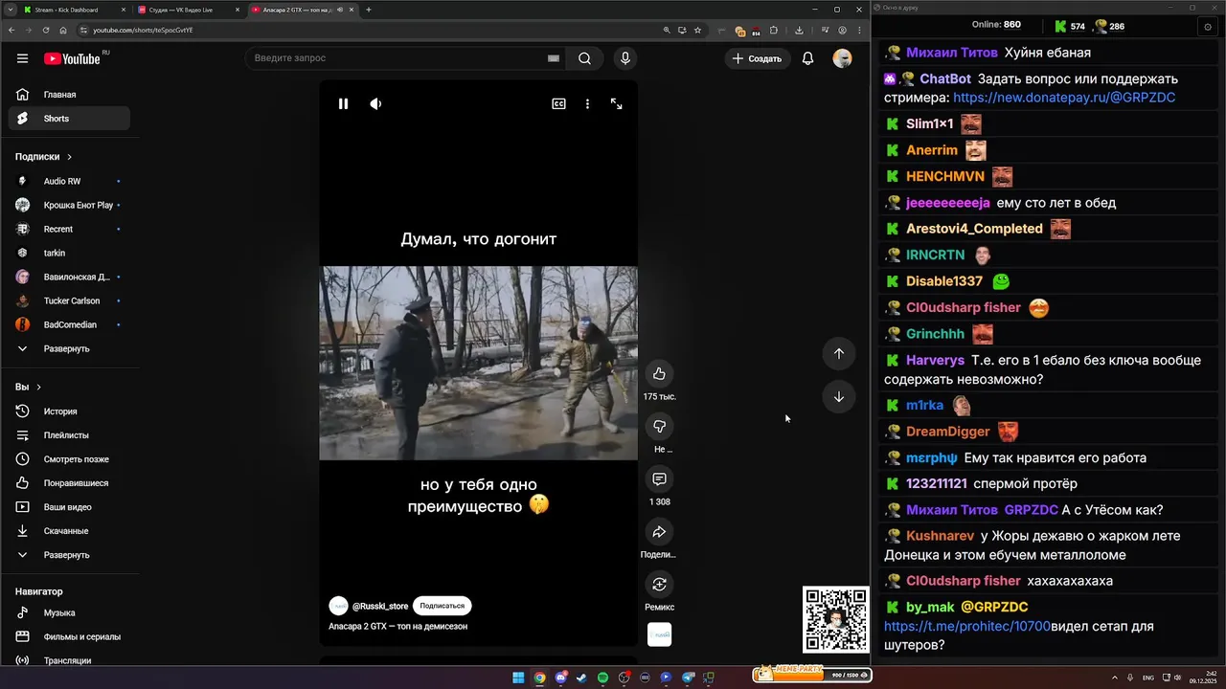Viewport: 1226px width, 689px height.
Task: Reload the YouTube page
Action: [46, 30]
